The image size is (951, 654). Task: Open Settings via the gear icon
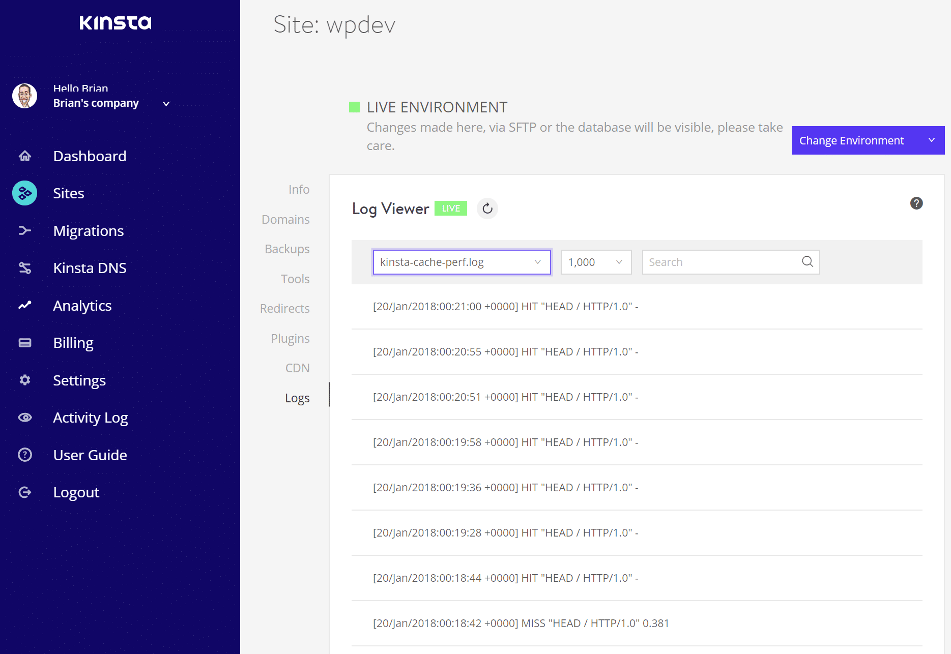coord(25,380)
